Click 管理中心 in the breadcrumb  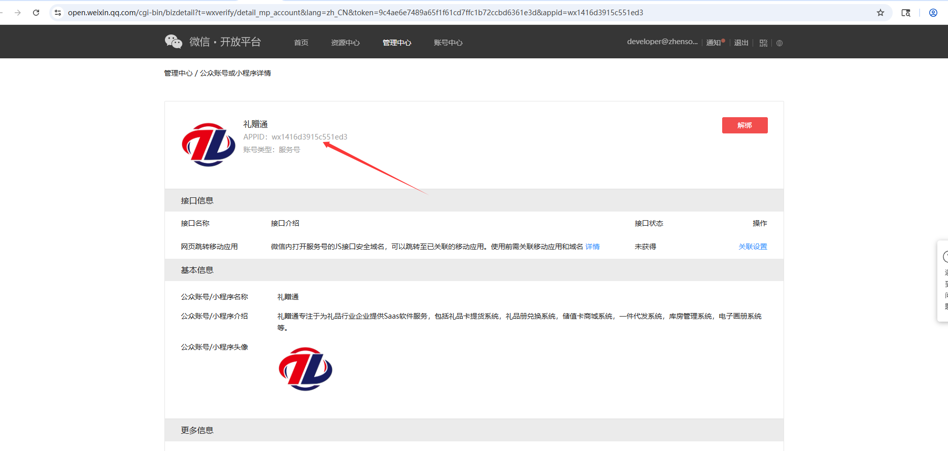[178, 73]
